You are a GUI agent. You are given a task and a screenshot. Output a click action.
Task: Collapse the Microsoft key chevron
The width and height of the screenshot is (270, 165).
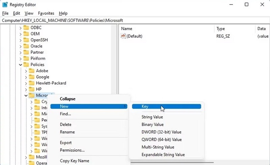(x=26, y=95)
